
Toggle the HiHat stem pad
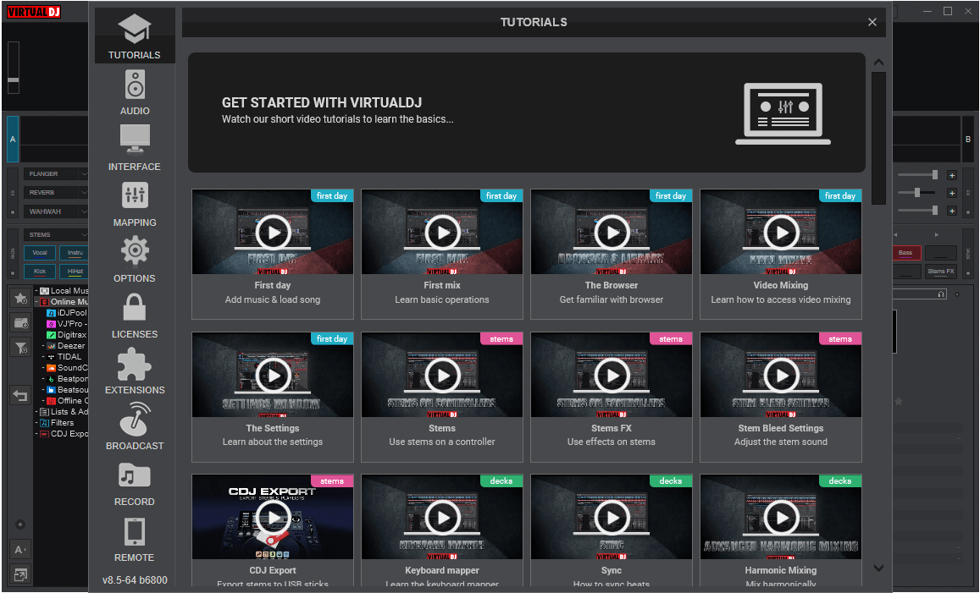click(x=74, y=272)
